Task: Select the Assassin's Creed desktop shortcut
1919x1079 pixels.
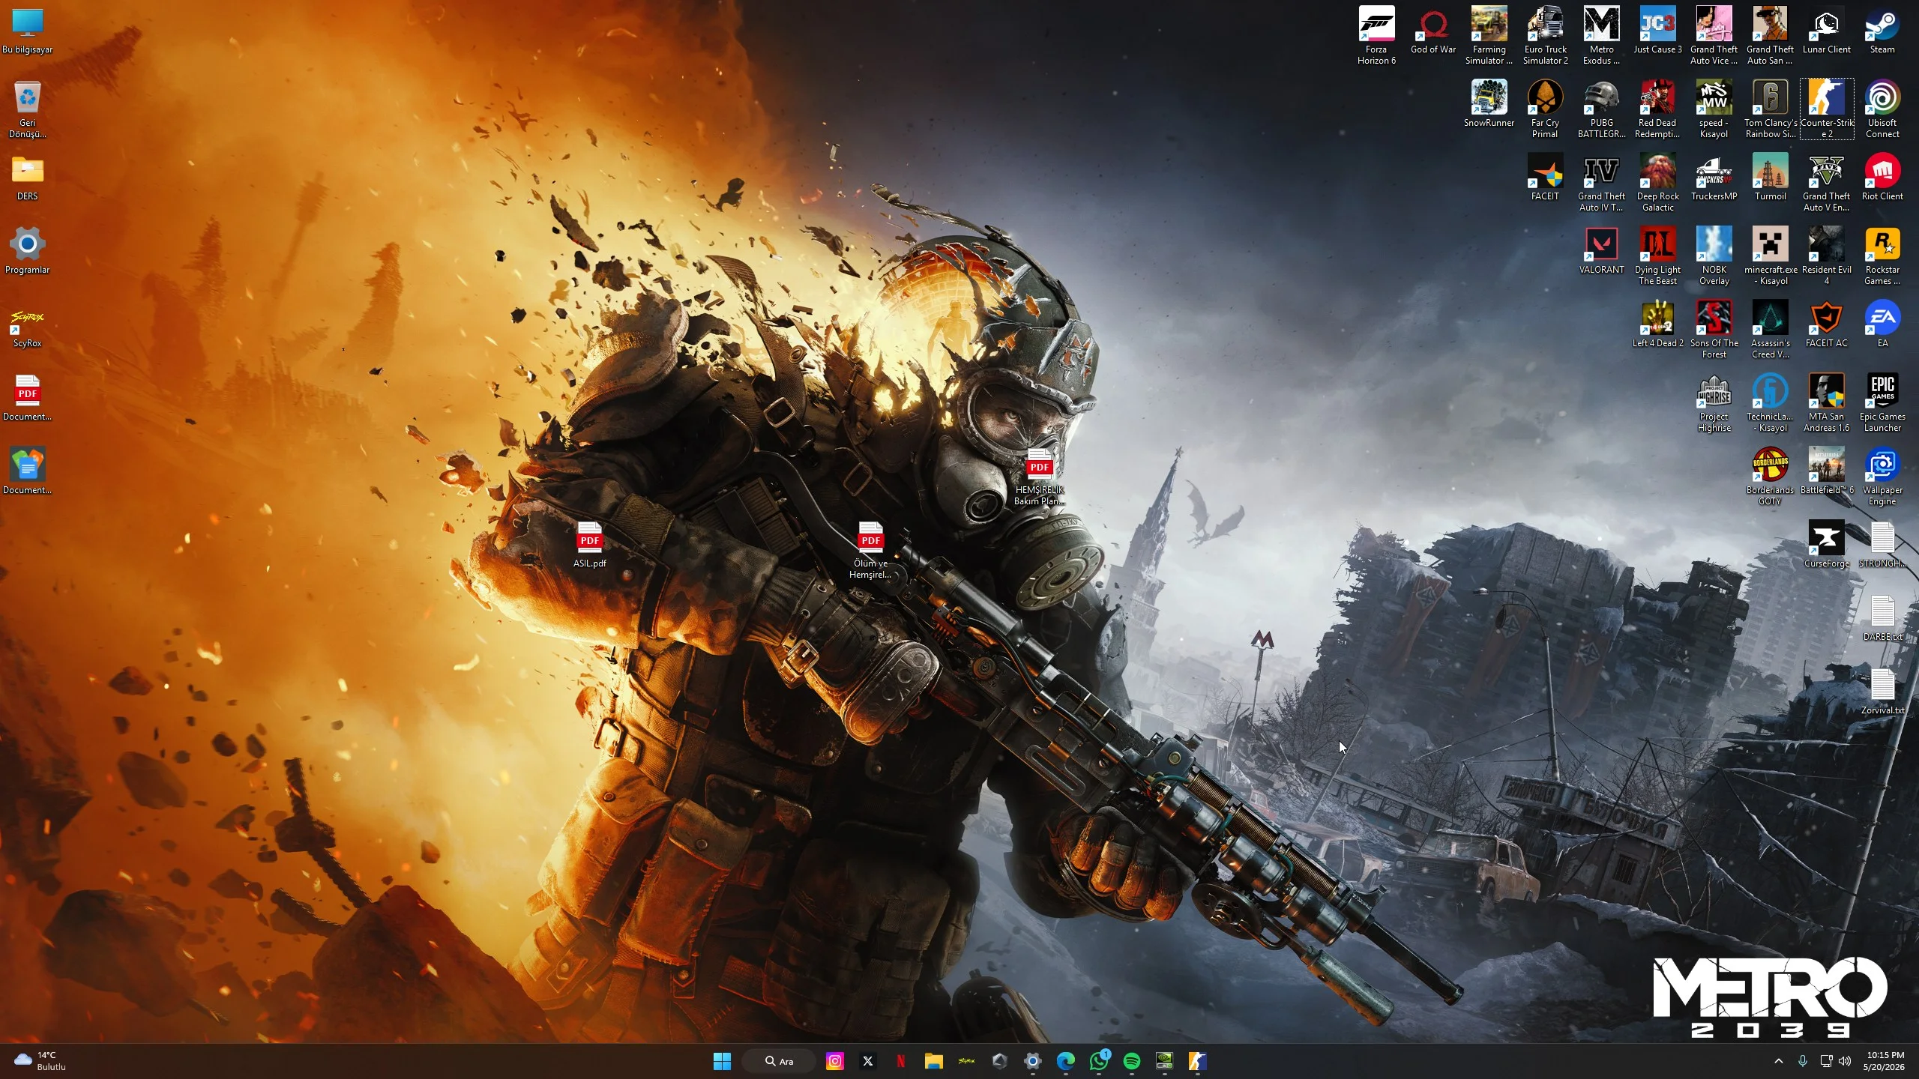Action: point(1770,329)
